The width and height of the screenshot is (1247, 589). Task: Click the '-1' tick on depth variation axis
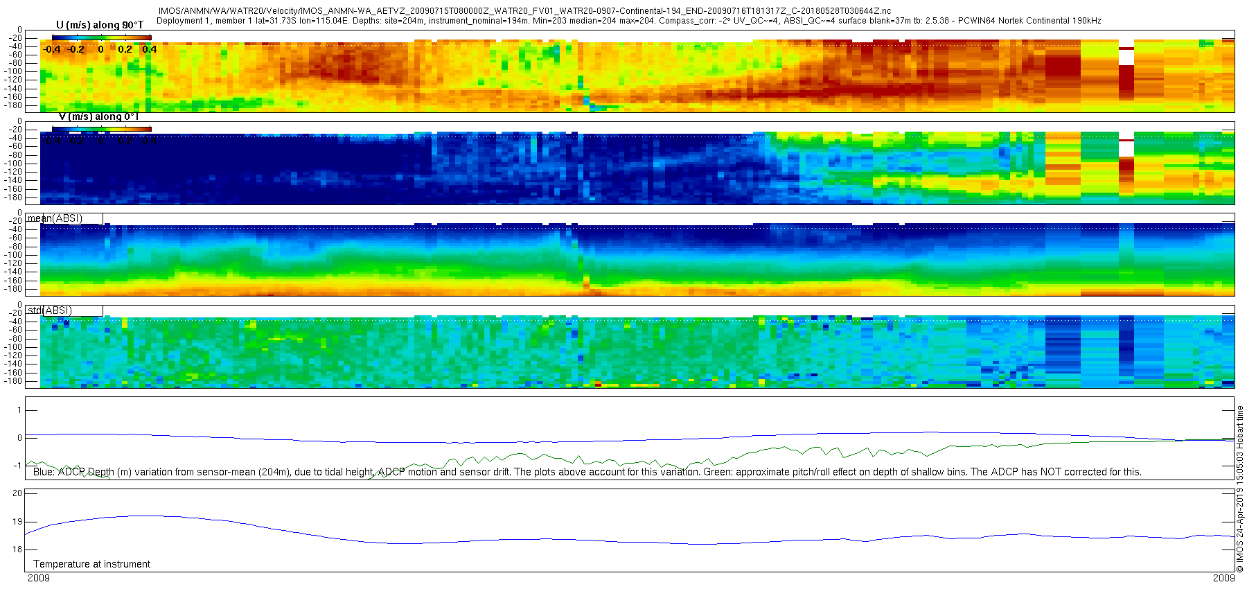[19, 466]
